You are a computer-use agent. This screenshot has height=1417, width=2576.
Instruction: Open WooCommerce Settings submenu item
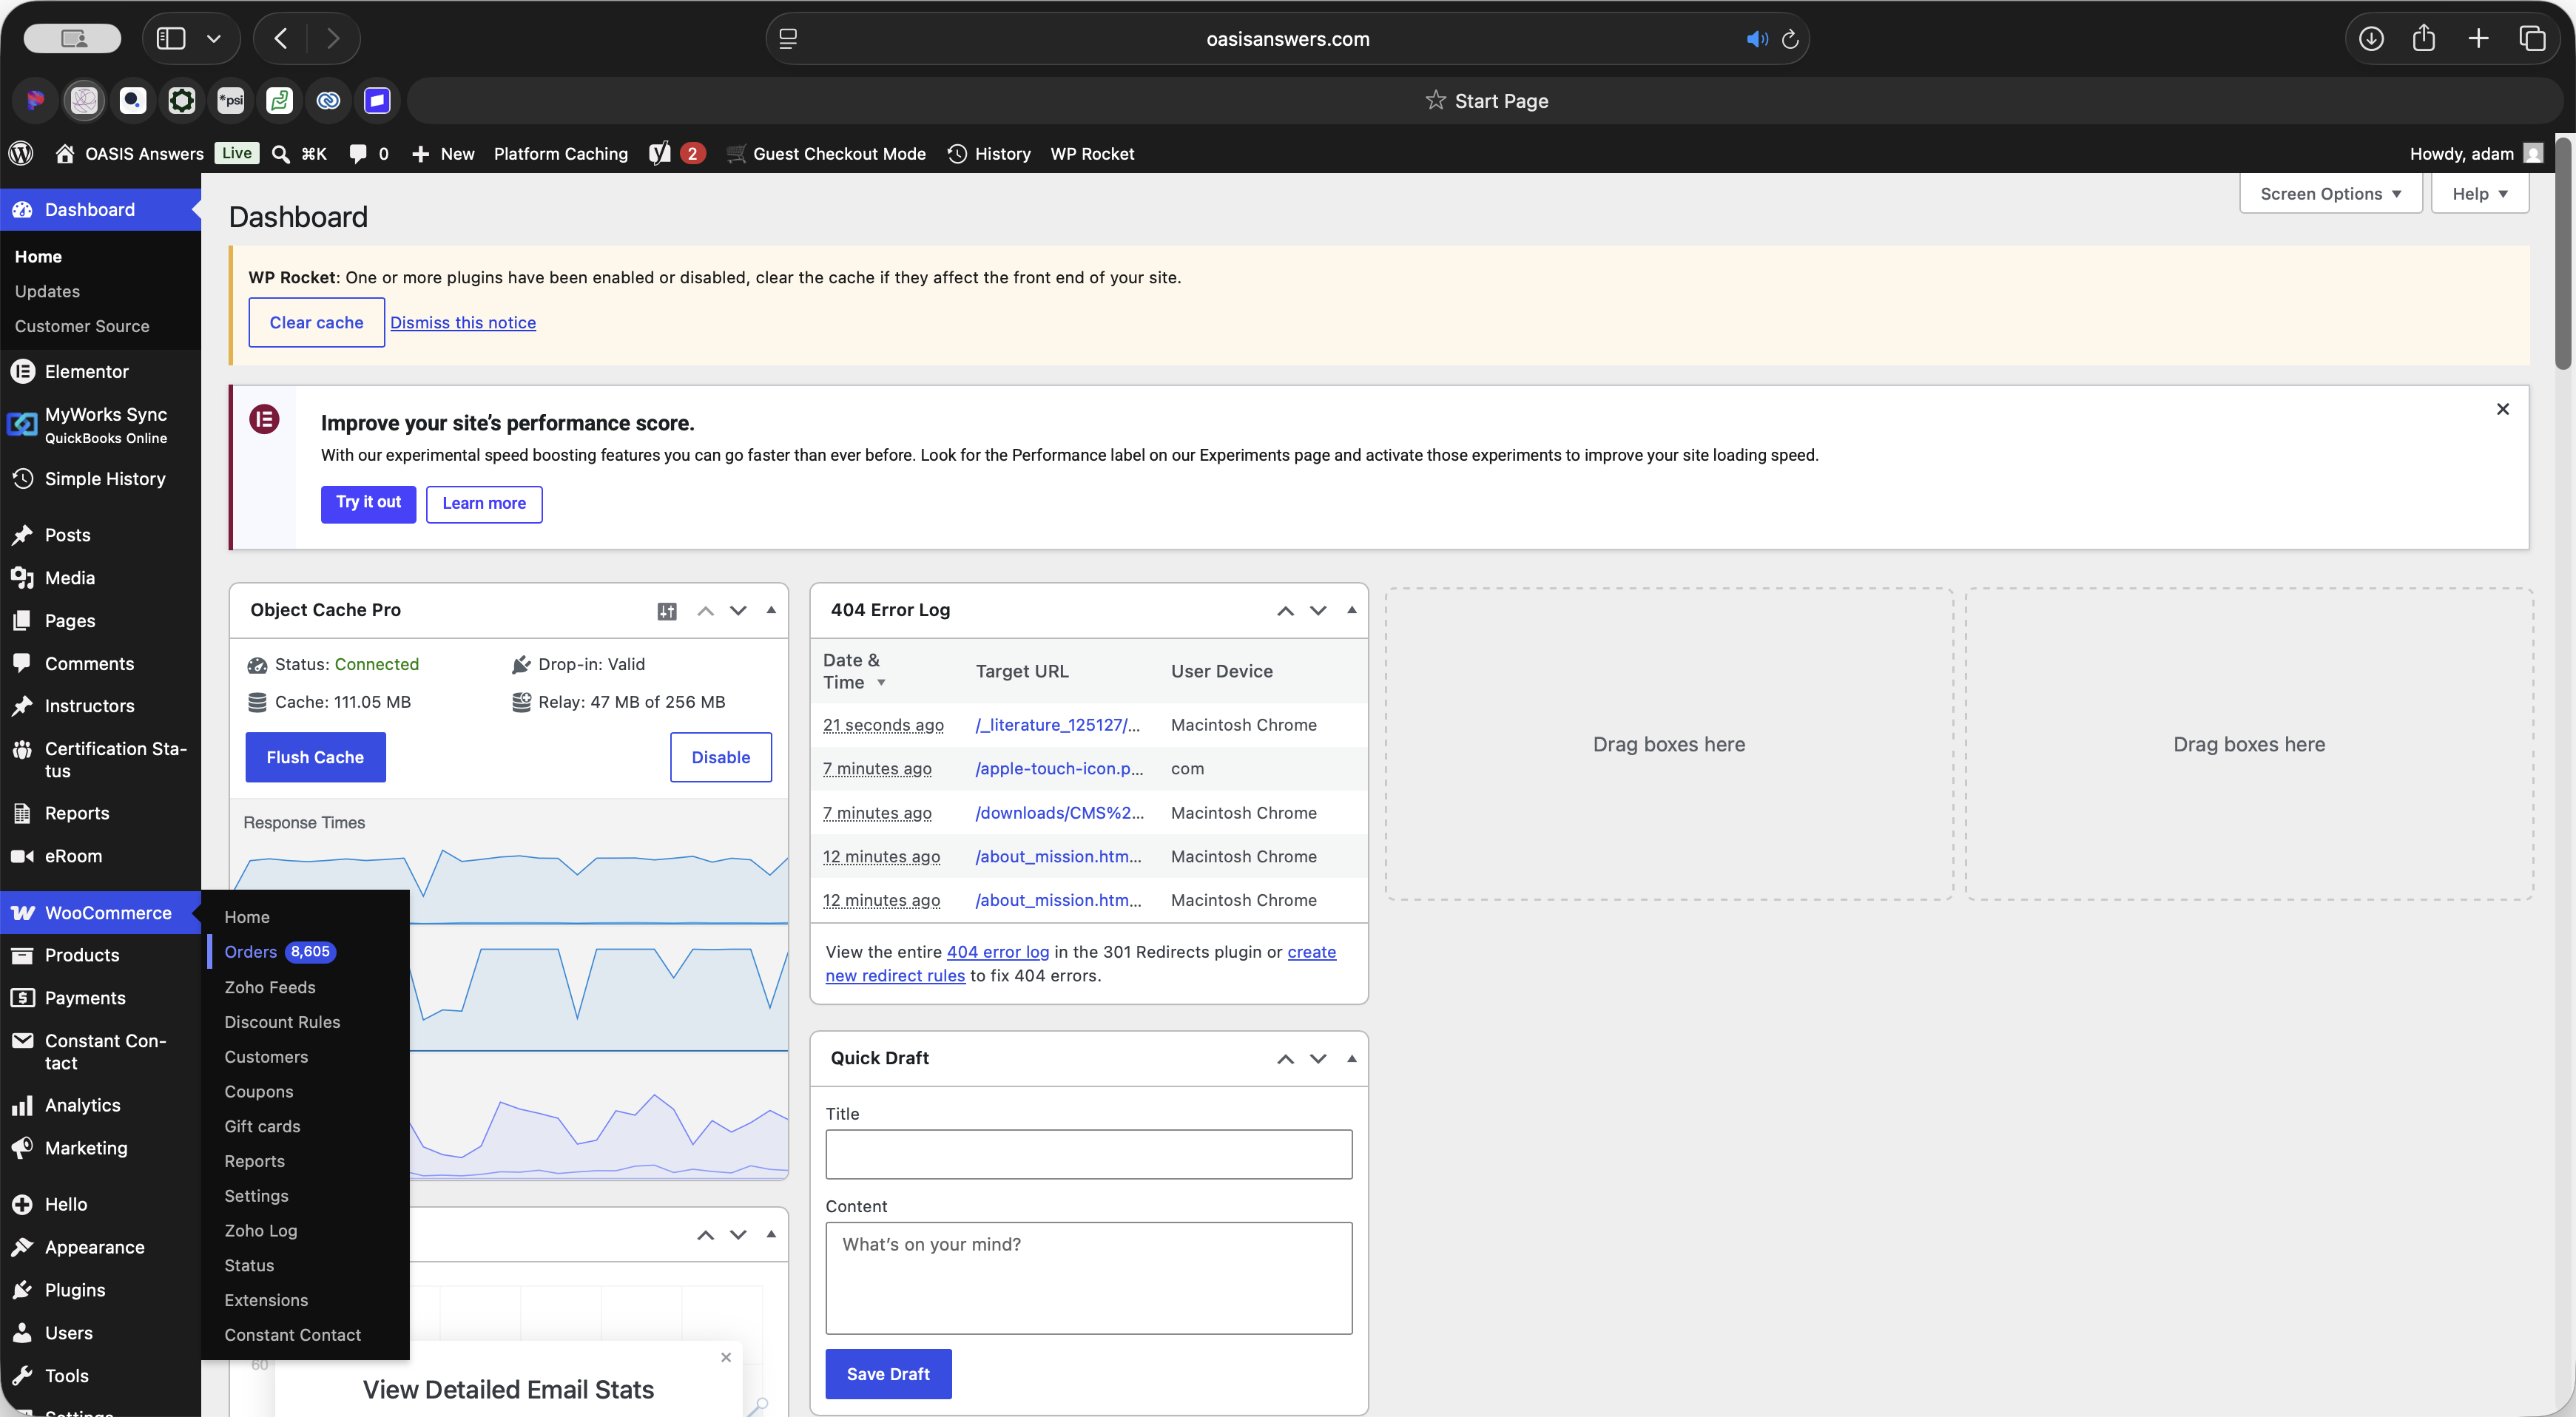256,1196
